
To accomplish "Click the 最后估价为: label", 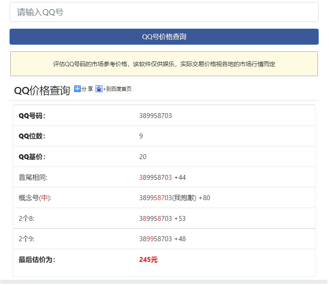I will click(x=37, y=260).
